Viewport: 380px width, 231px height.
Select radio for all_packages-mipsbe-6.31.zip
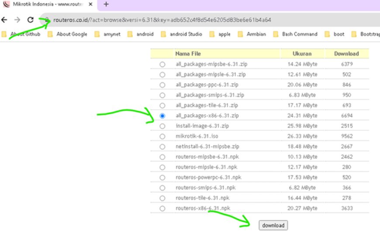click(162, 65)
